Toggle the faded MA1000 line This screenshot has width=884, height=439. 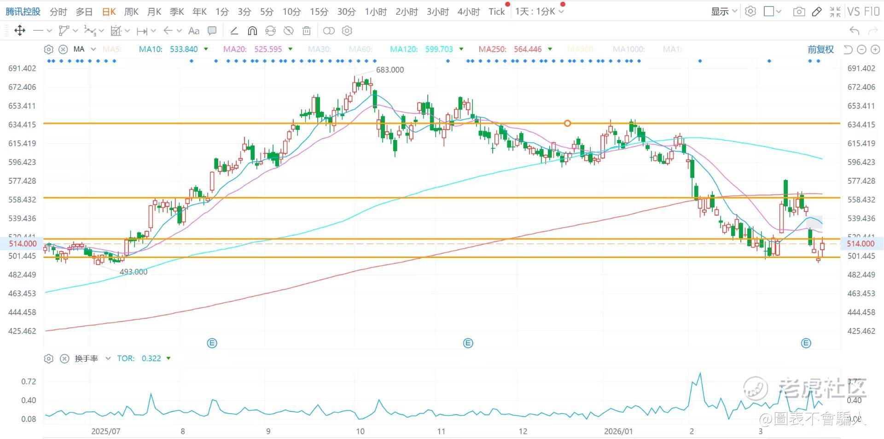tap(628, 49)
